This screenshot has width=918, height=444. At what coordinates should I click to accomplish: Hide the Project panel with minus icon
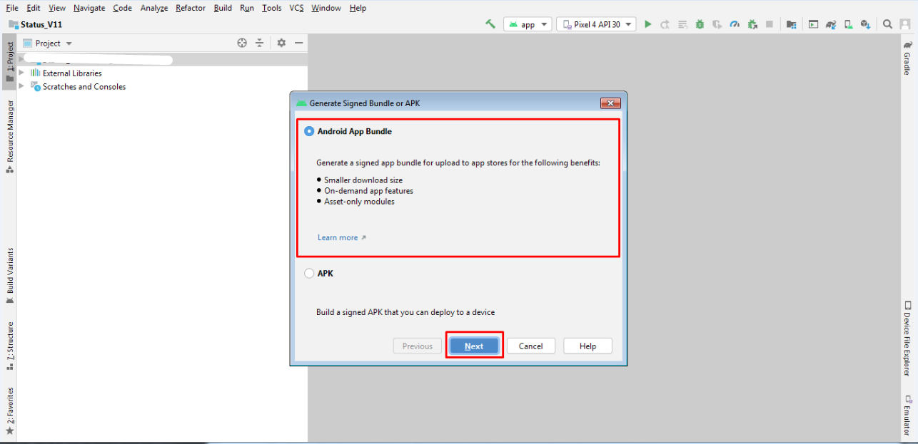point(299,43)
